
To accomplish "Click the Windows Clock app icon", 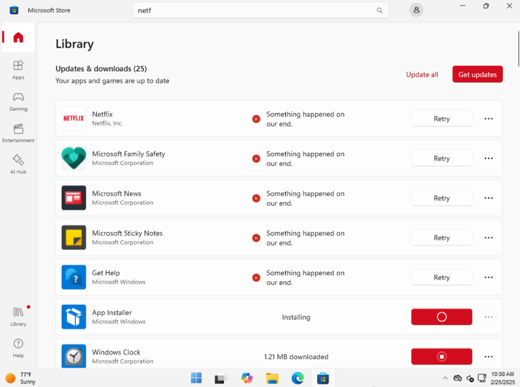I will [74, 356].
